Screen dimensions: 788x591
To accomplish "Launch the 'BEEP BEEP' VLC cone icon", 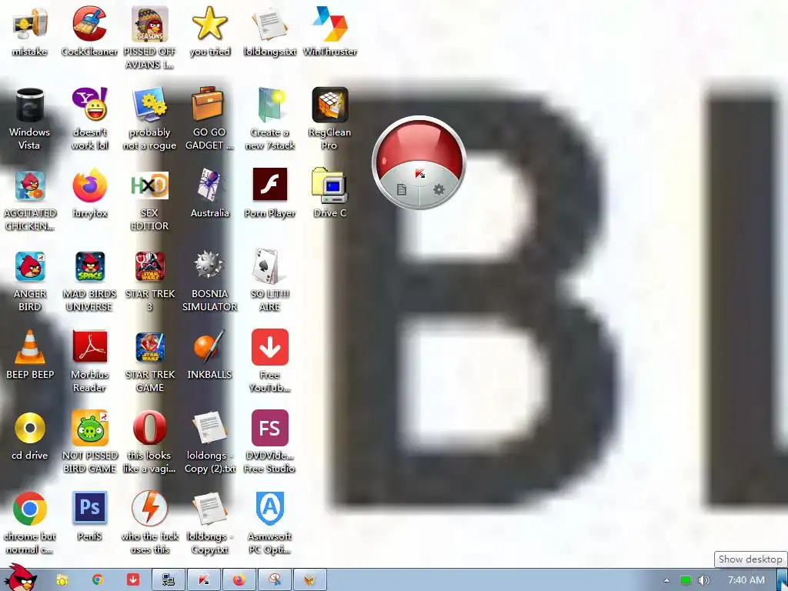I will click(30, 347).
